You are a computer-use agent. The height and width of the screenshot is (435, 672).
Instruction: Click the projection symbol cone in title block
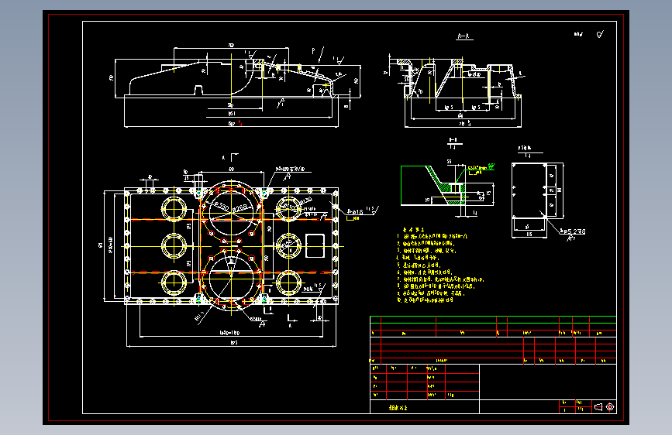(x=598, y=406)
